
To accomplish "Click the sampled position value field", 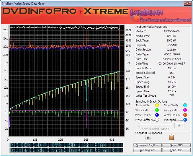I will pyautogui.click(x=178, y=125).
